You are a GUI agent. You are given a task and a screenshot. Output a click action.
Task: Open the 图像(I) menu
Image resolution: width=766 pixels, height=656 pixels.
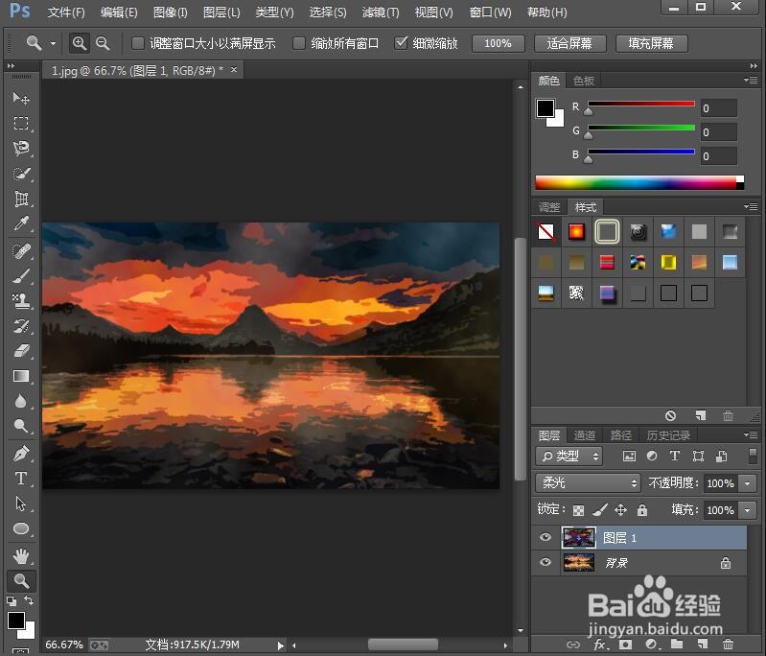coord(170,12)
